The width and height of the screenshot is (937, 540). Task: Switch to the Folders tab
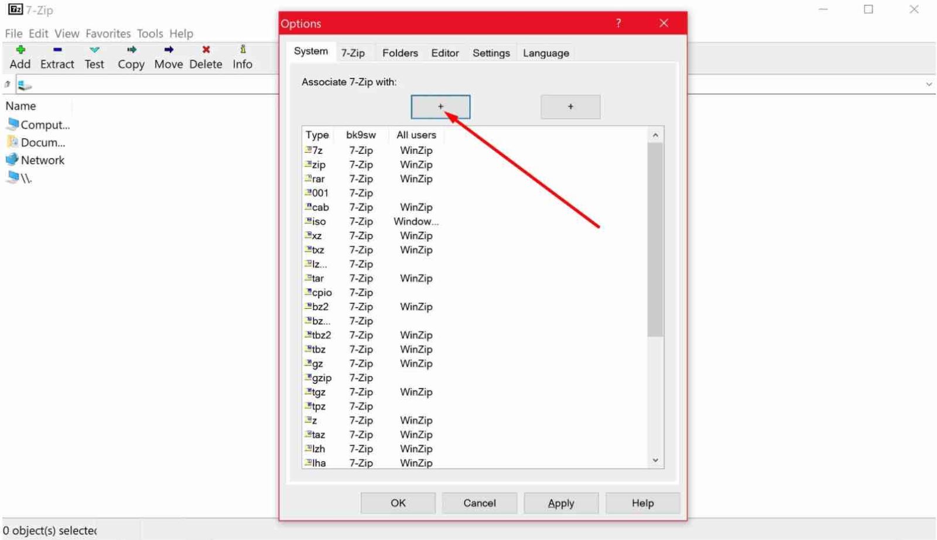[400, 53]
